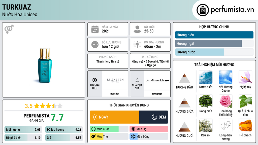Click the Mùa Đông season bar

click(149, 136)
